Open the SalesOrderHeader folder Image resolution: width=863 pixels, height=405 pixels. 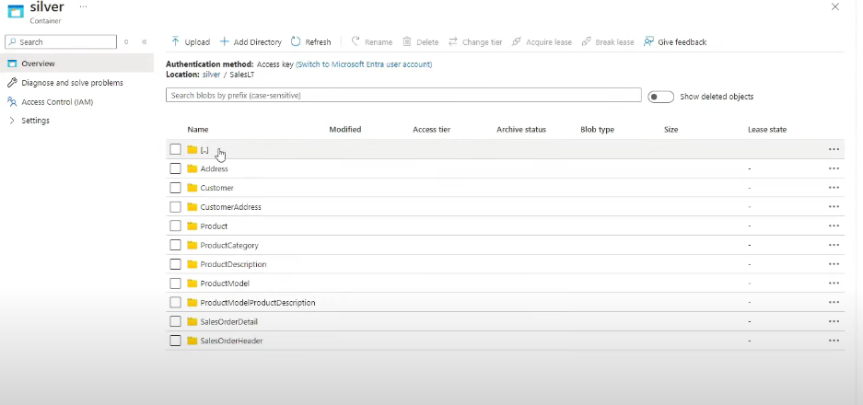pos(231,341)
